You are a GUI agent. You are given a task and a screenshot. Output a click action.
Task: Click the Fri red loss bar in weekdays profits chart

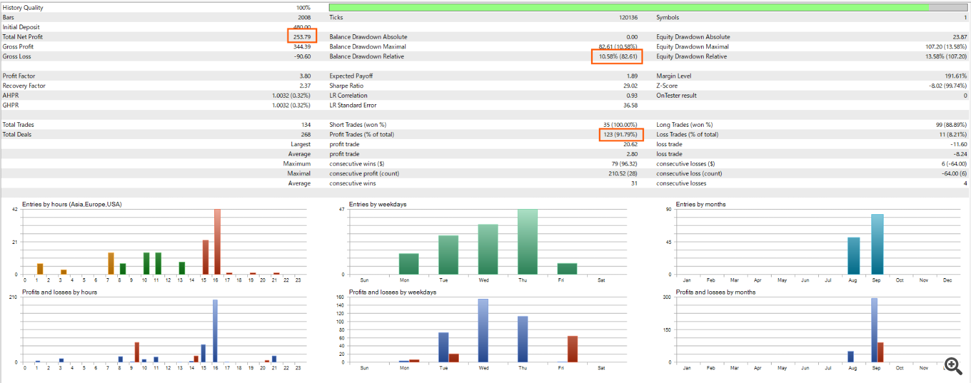572,349
